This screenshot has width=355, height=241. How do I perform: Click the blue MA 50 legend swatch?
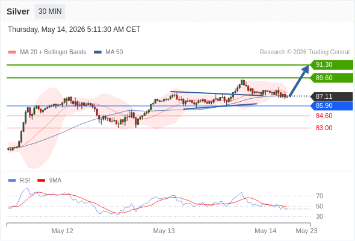98,52
